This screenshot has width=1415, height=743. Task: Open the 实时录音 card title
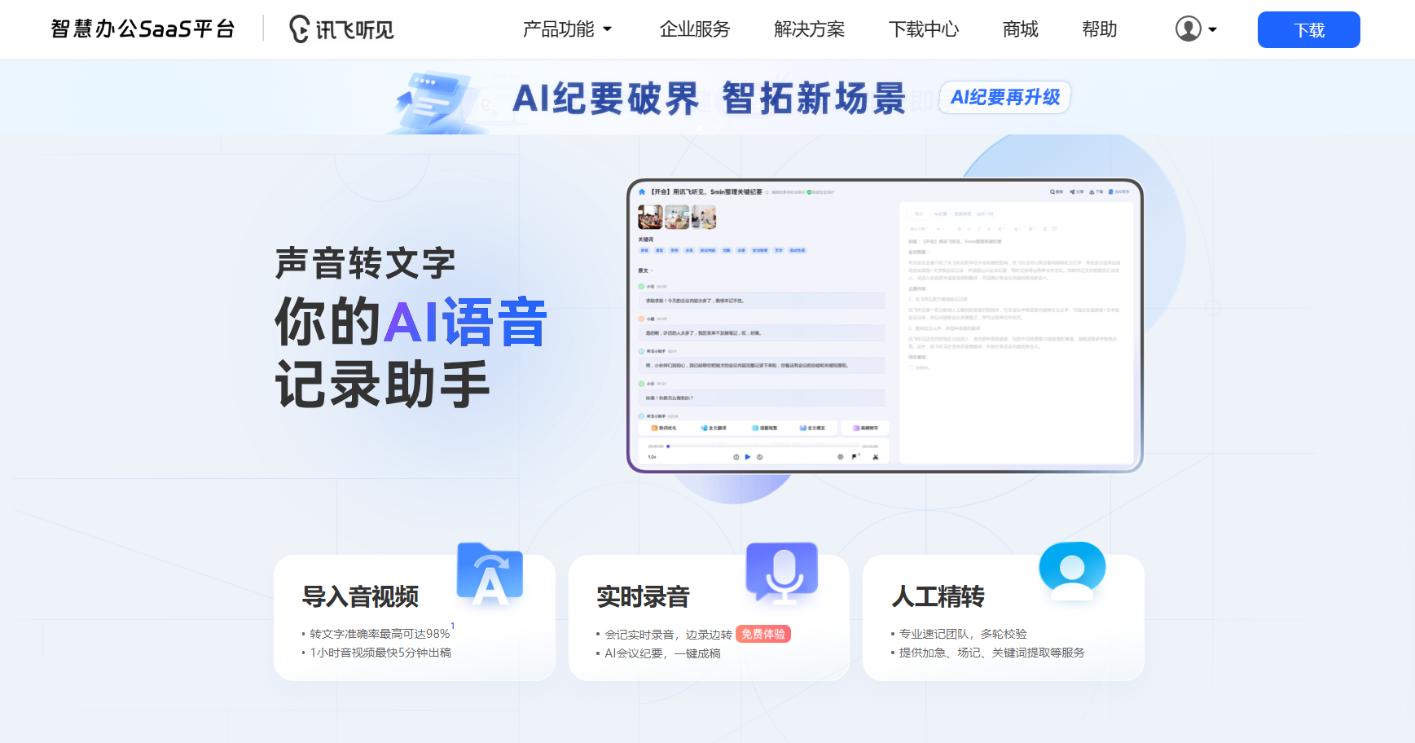click(643, 596)
